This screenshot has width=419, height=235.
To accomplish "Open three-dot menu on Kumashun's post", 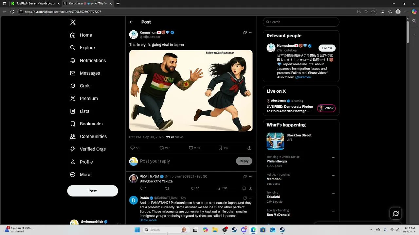I will 250,33.
